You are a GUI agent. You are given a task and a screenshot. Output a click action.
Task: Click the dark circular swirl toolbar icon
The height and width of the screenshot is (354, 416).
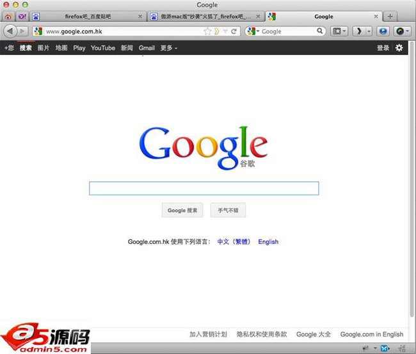399,31
